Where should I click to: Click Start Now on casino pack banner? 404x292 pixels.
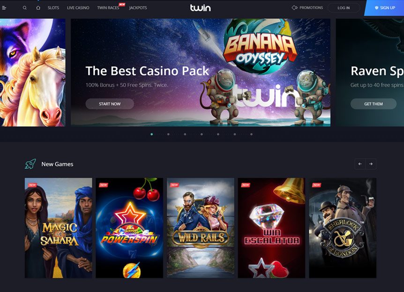[110, 104]
